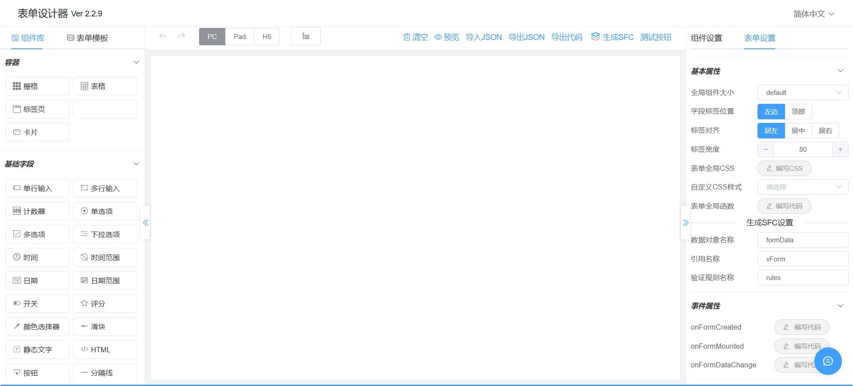Viewport: 853px width, 386px height.
Task: Collapse the 基础字段 section
Action: click(x=136, y=164)
